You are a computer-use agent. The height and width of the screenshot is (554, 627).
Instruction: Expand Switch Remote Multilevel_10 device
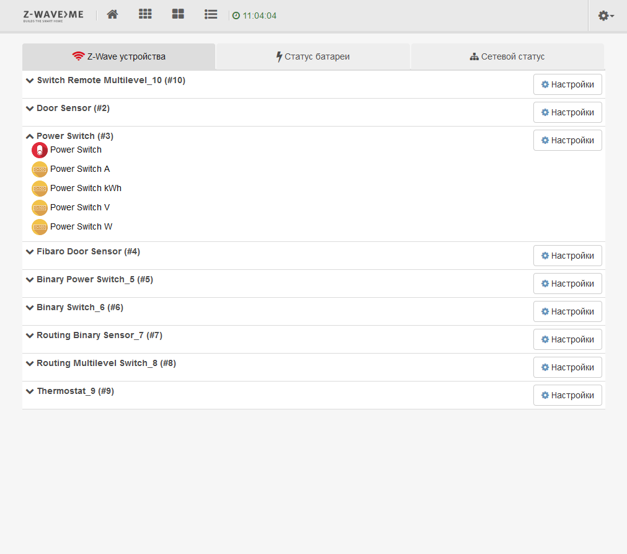click(30, 81)
